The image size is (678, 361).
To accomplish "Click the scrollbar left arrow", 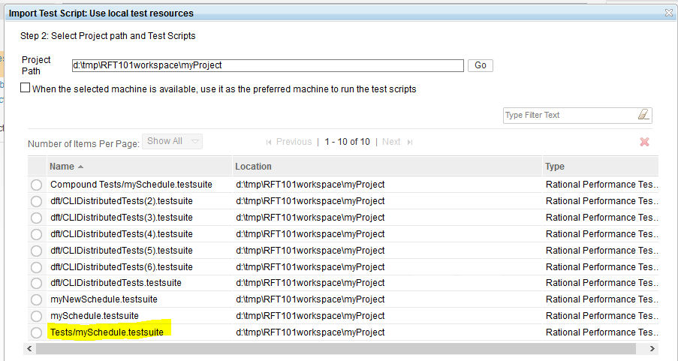I will 29,348.
